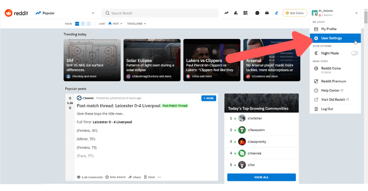Select the compact view layout icon
Screen dimensions: 368x191
click(x=89, y=24)
